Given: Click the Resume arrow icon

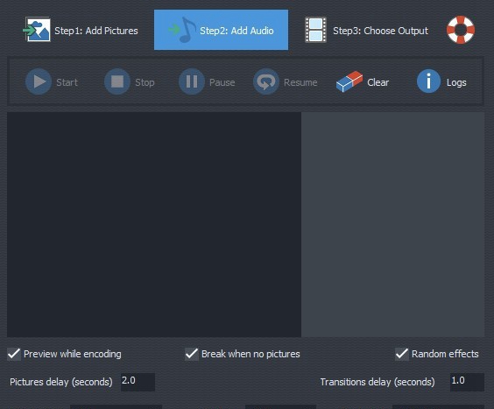Looking at the screenshot, I should pyautogui.click(x=266, y=81).
